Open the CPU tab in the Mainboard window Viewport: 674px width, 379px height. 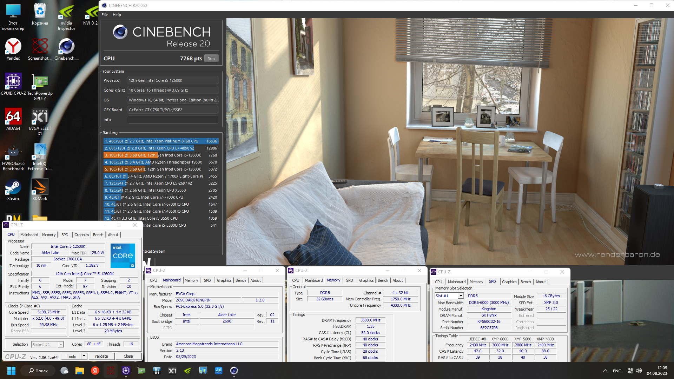point(153,280)
